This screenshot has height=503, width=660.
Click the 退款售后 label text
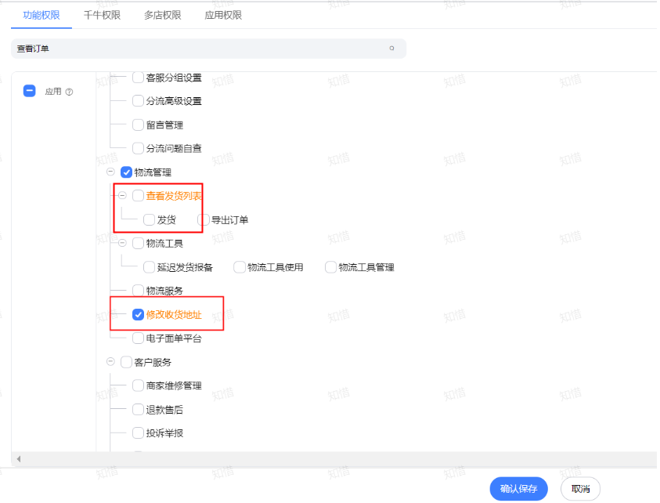click(164, 410)
